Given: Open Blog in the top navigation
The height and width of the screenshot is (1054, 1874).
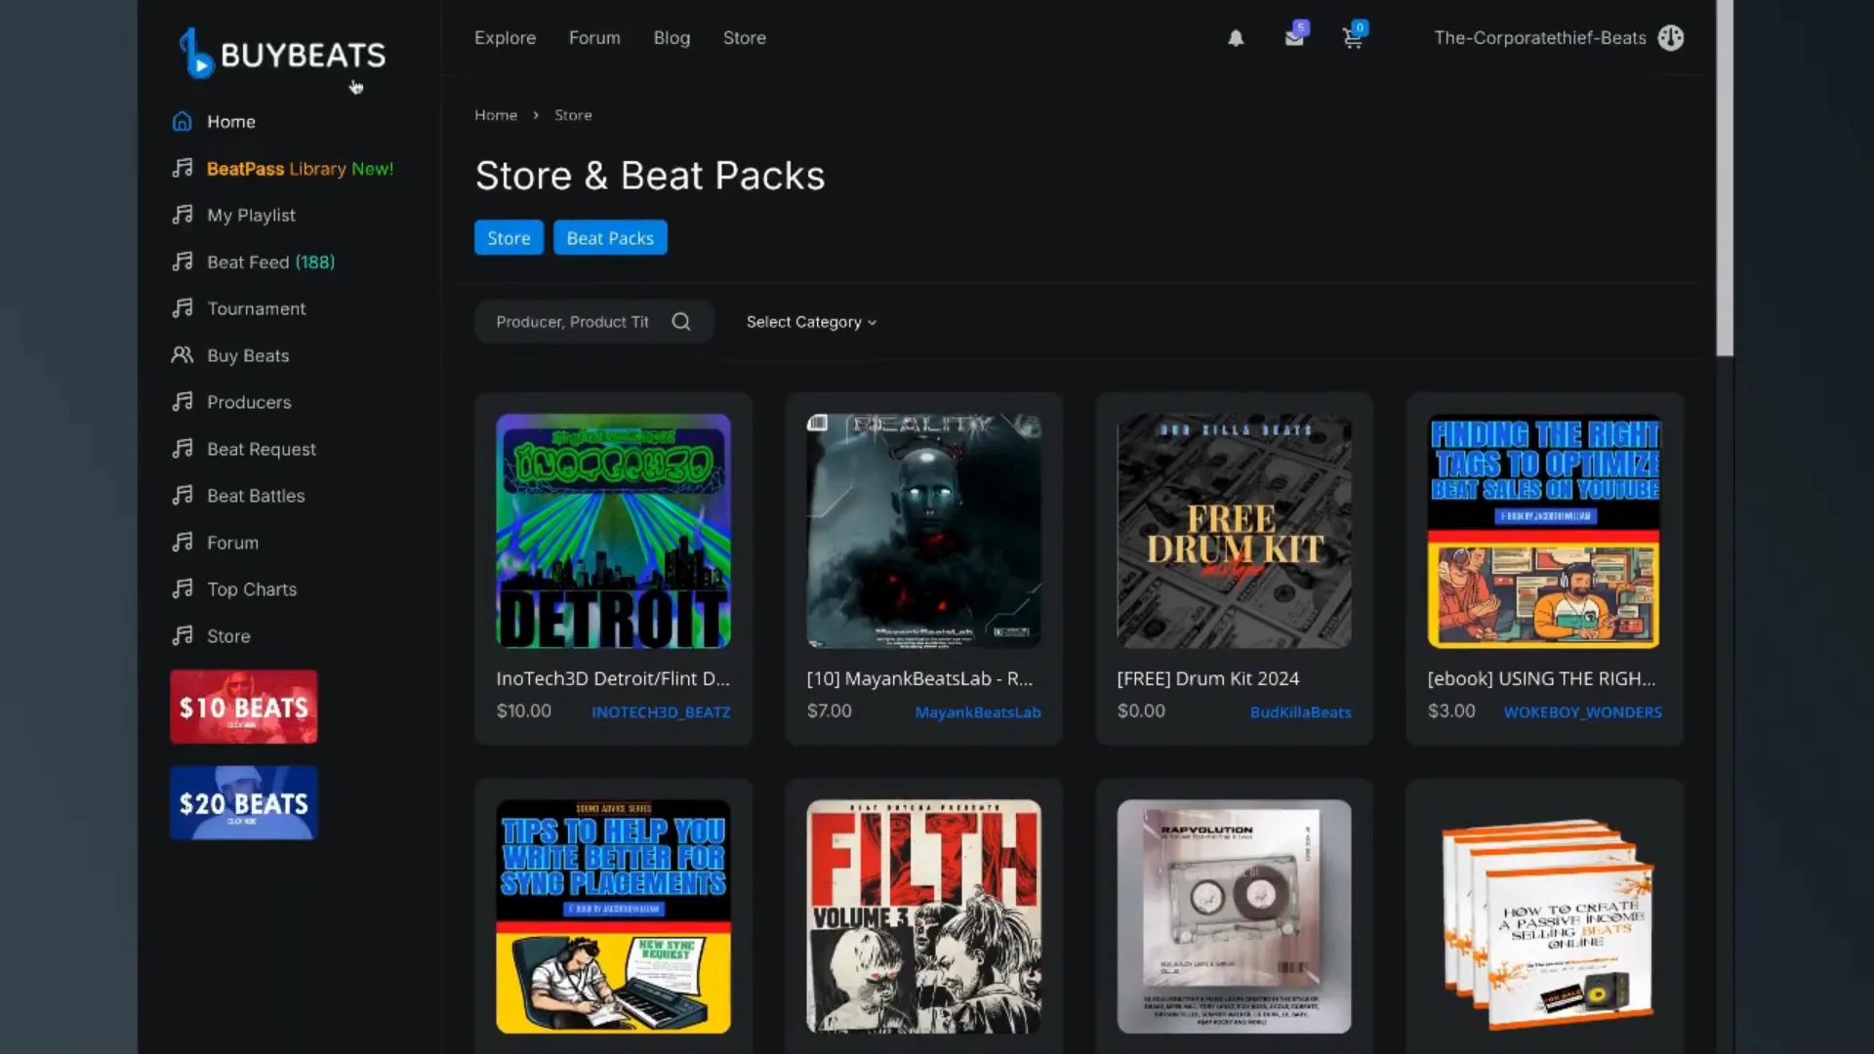Looking at the screenshot, I should tap(672, 38).
